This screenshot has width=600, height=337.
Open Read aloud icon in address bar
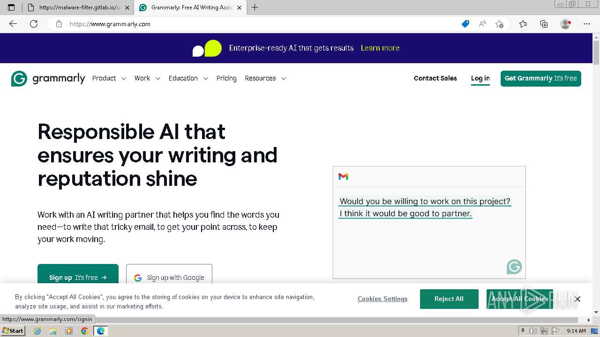pyautogui.click(x=482, y=24)
